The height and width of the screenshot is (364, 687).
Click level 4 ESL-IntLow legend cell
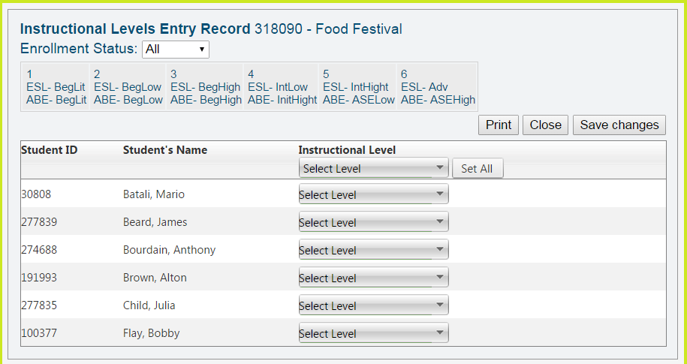click(282, 87)
